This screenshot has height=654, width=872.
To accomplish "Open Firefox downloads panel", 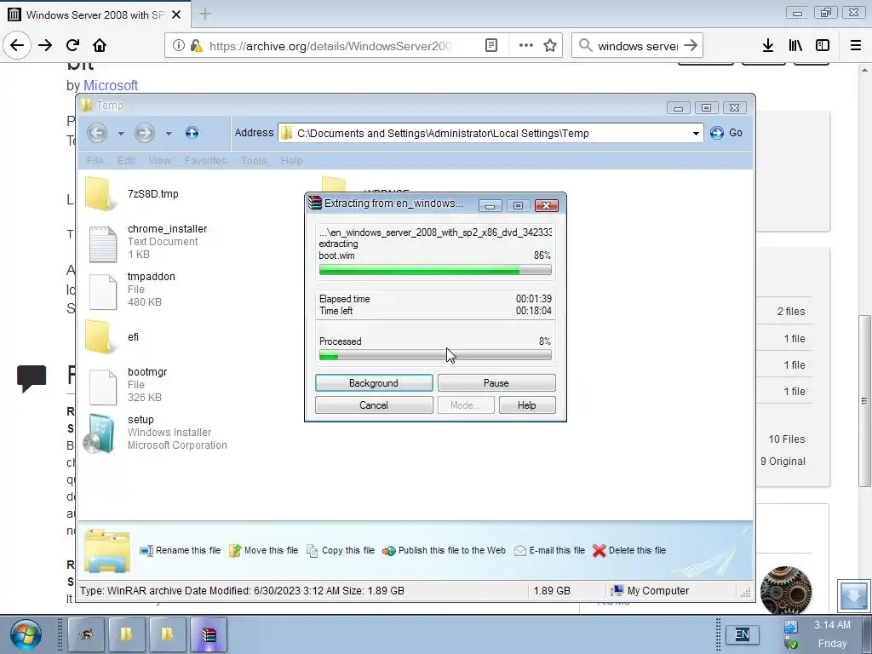I will pyautogui.click(x=767, y=46).
